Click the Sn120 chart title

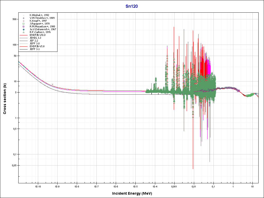(131, 6)
